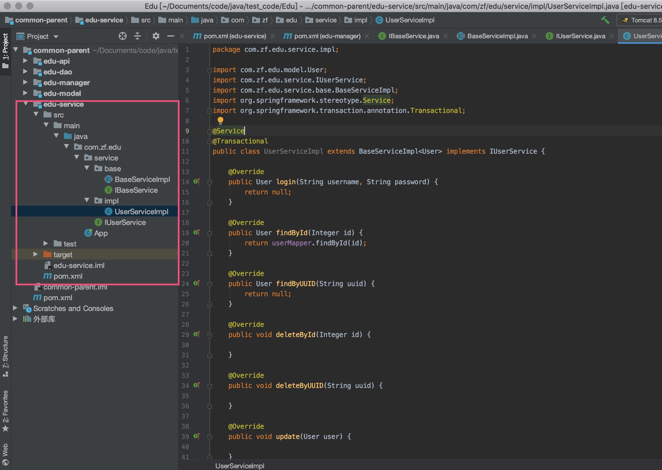
Task: Switch to the IUserService.java tab
Action: tap(580, 36)
